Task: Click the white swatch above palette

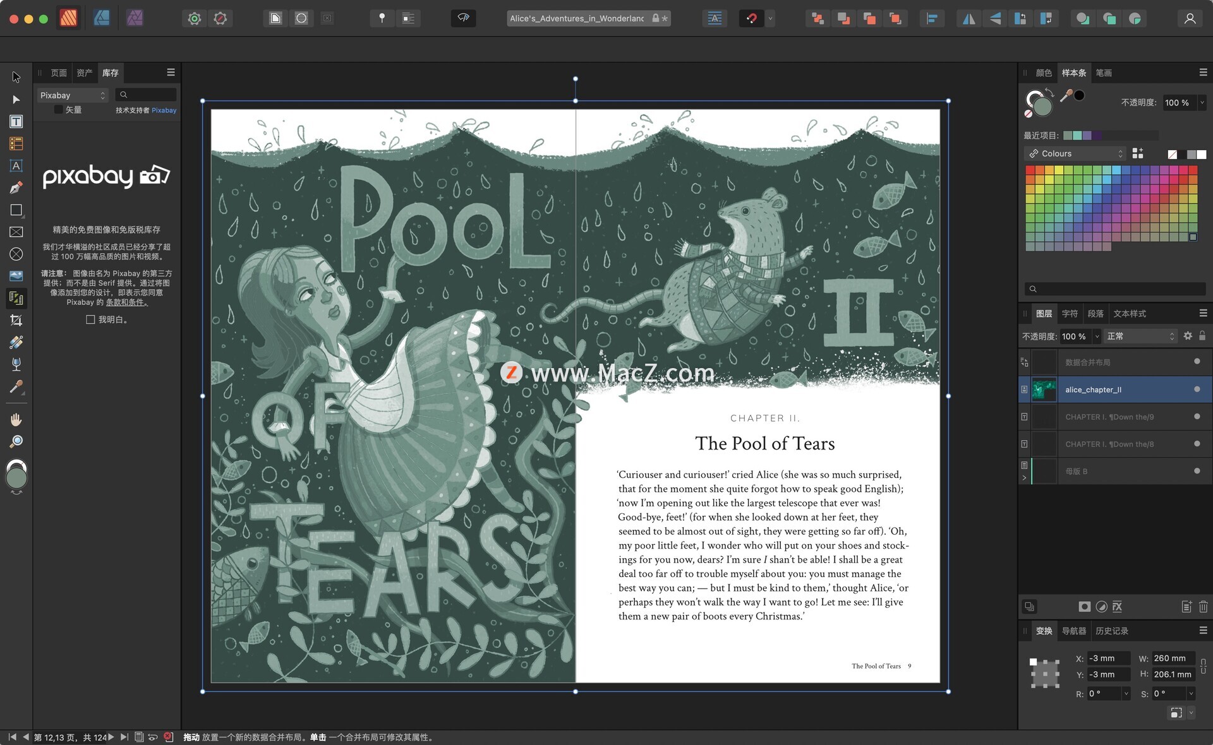Action: pos(1201,154)
